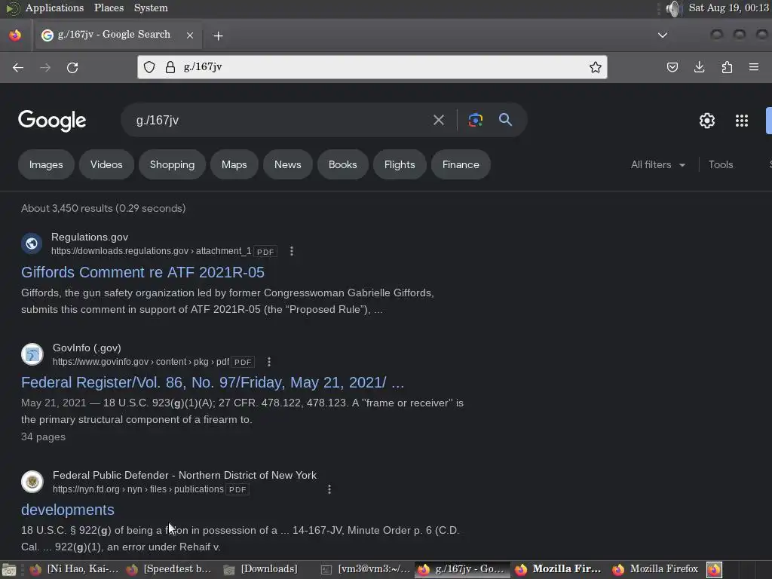772x579 pixels.
Task: List all tabs dropdown arrow
Action: pos(663,35)
